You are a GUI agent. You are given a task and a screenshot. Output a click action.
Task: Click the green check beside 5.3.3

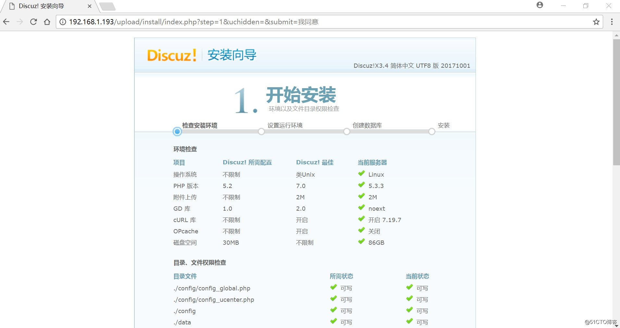(361, 185)
